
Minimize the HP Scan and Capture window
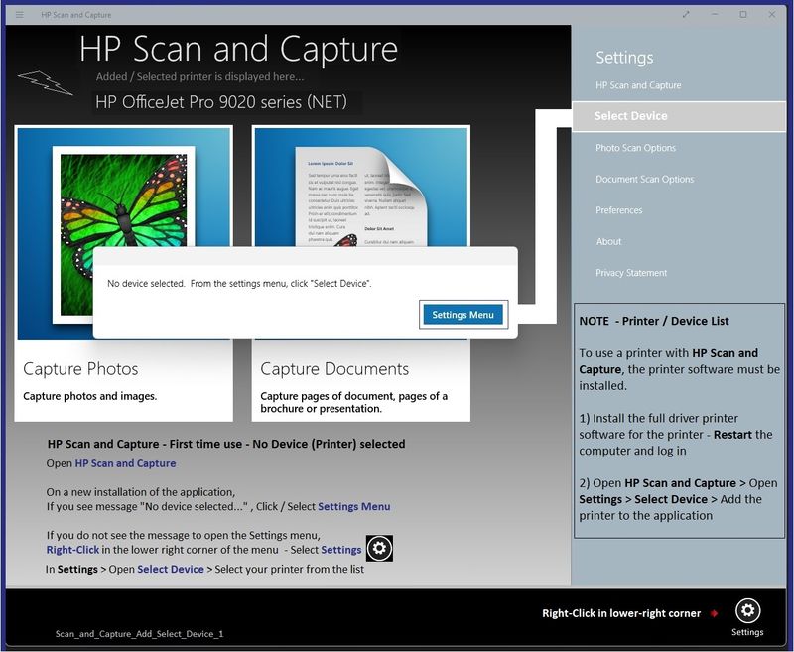pyautogui.click(x=715, y=15)
